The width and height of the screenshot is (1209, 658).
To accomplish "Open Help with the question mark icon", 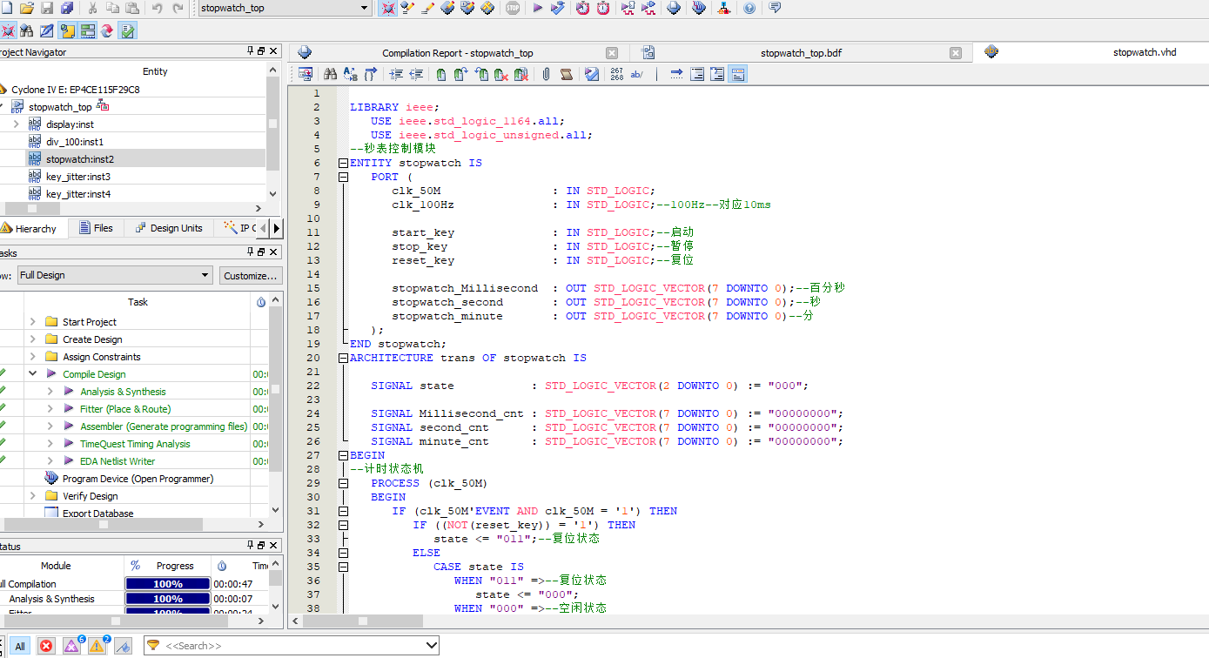I will pos(749,8).
